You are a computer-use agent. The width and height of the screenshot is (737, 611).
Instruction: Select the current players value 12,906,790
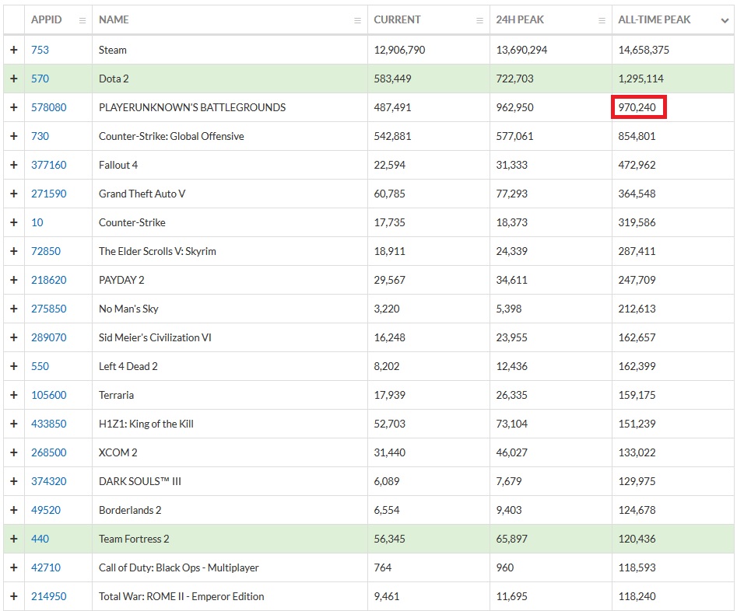(x=399, y=50)
